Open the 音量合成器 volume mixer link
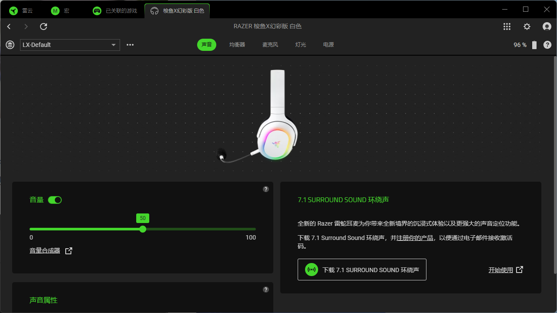 point(45,251)
